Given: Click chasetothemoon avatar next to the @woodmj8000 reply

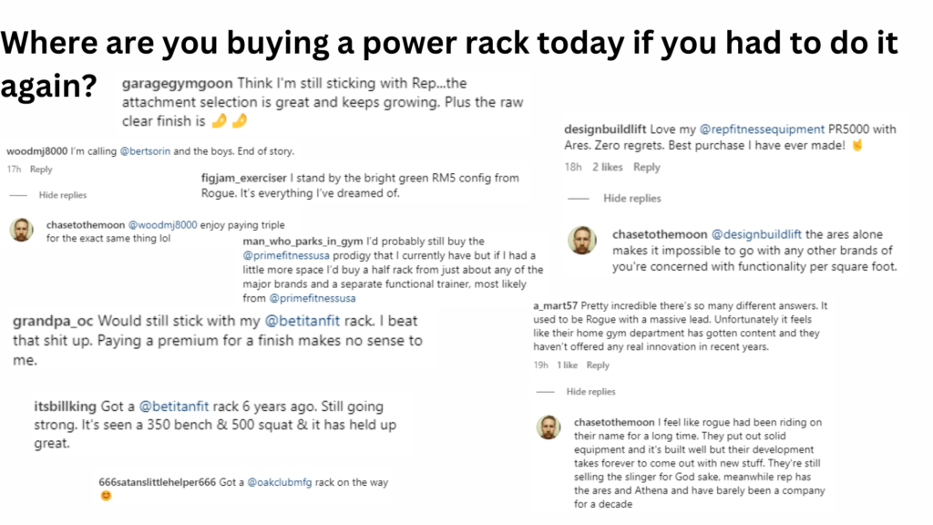Looking at the screenshot, I should 21,230.
